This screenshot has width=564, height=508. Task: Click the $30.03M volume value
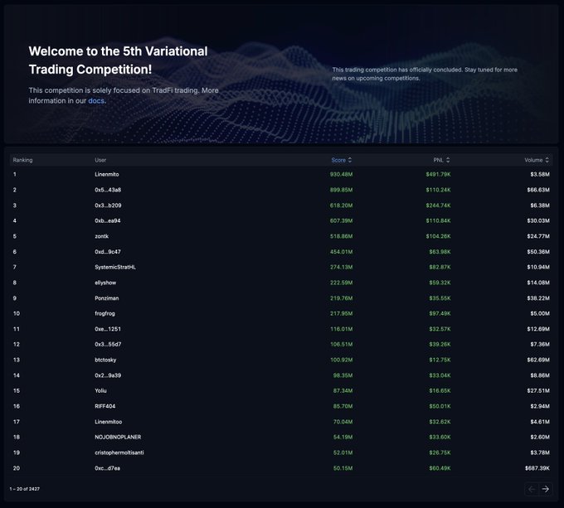coord(538,220)
